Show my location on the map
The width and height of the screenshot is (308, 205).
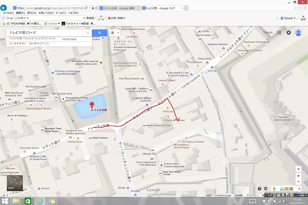(298, 169)
